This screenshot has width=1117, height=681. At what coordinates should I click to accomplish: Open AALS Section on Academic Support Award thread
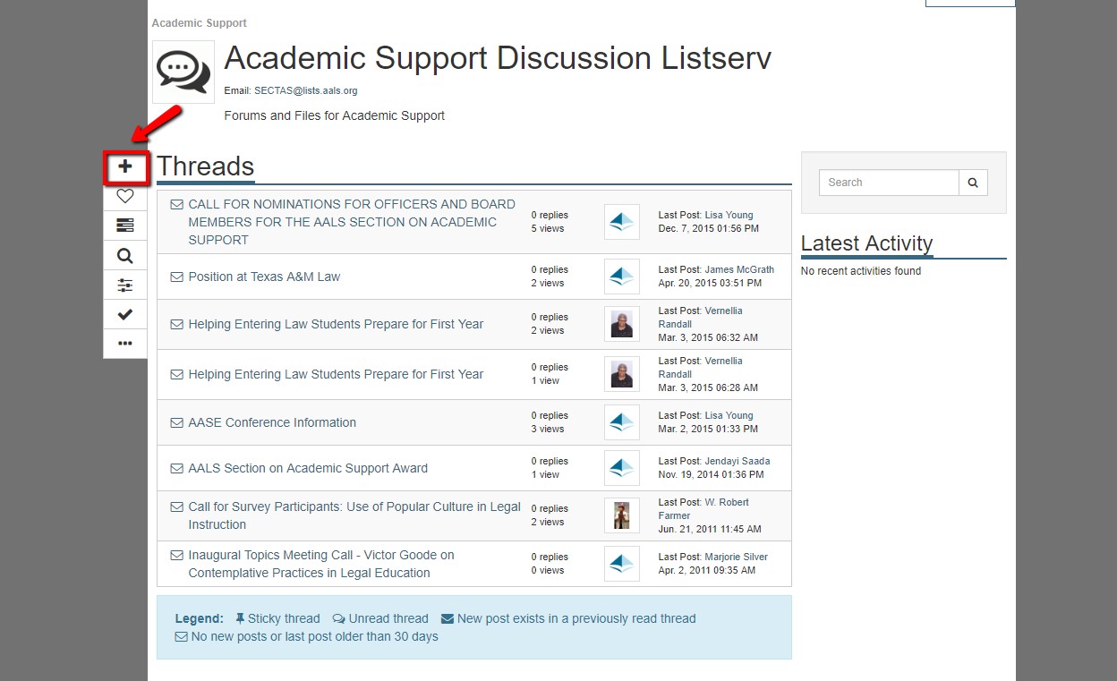coord(308,468)
